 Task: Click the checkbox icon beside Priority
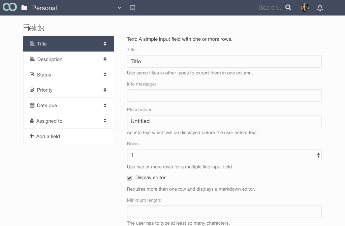click(32, 90)
